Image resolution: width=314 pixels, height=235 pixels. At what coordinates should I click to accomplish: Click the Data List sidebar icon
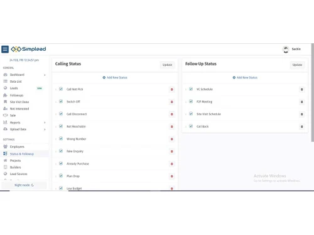click(6, 81)
